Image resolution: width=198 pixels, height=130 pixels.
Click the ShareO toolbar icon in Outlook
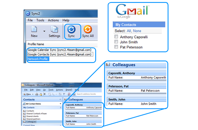tap(69, 94)
